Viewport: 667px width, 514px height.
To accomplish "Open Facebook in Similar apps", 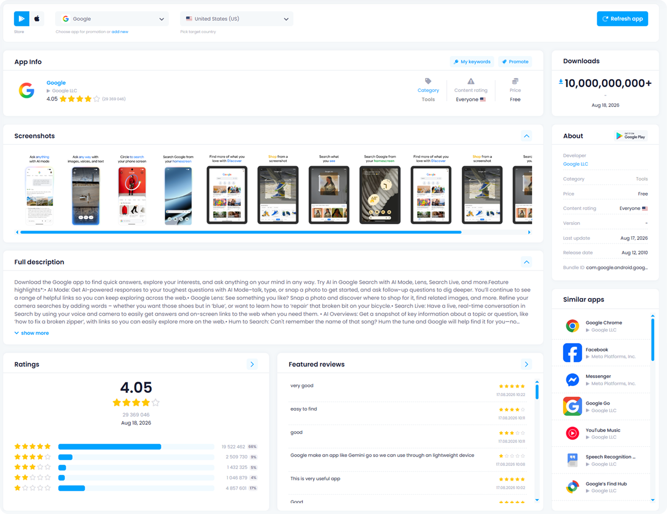I will click(x=601, y=353).
